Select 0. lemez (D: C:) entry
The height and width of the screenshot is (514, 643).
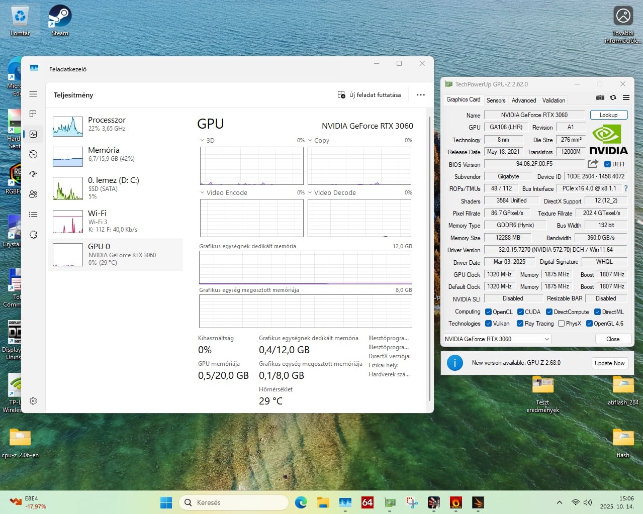115,188
